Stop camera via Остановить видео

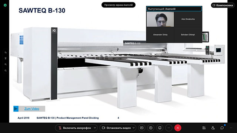[116, 128]
